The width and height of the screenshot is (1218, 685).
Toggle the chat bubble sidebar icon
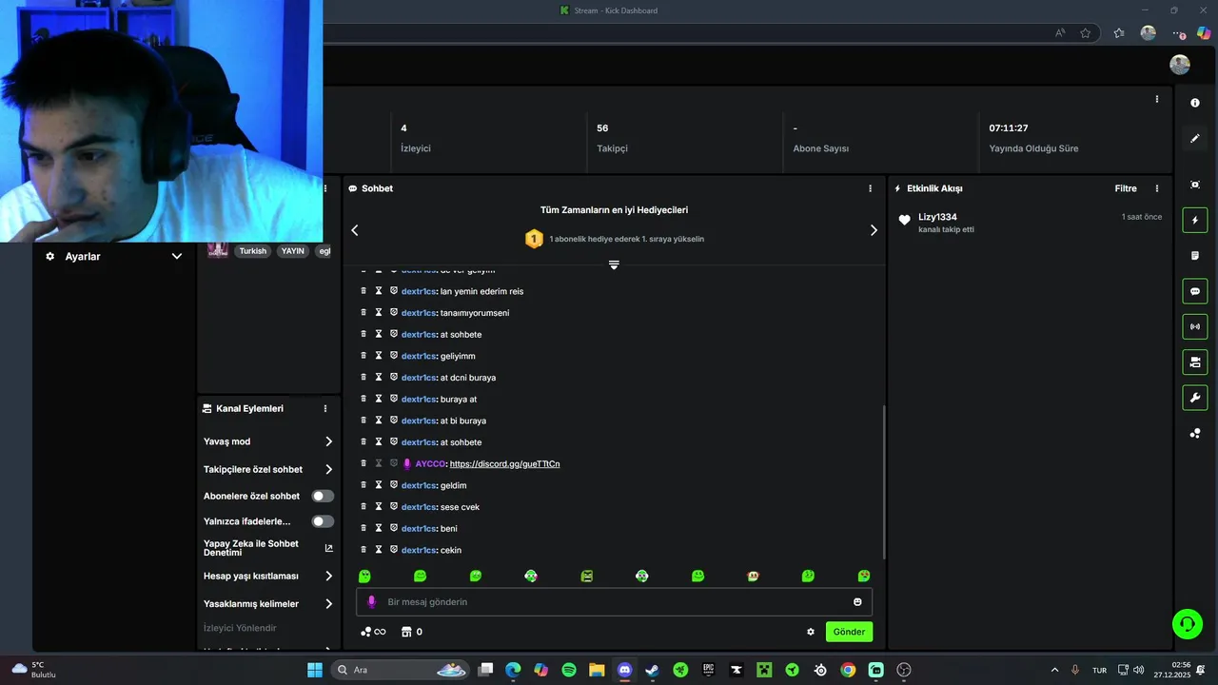pyautogui.click(x=1195, y=291)
